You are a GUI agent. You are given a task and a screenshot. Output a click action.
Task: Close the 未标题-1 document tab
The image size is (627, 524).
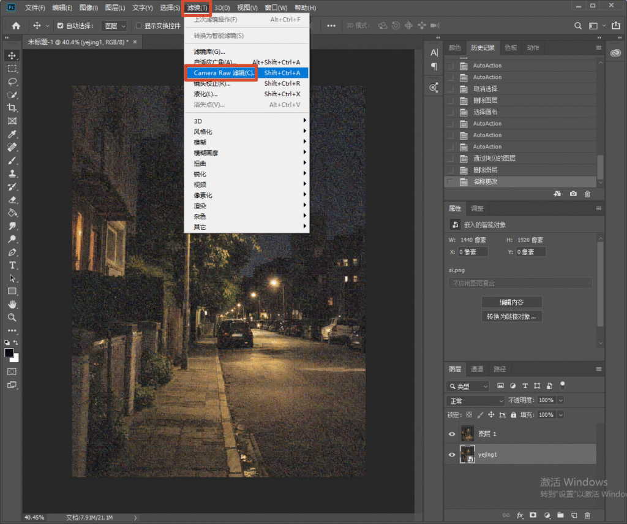click(x=135, y=42)
